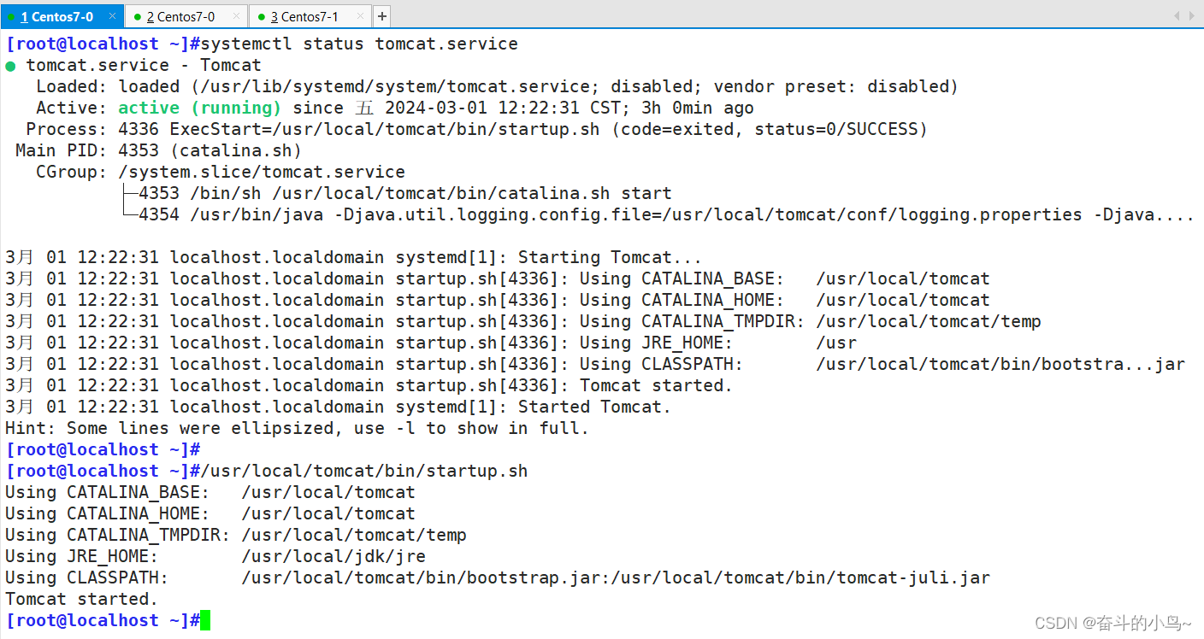
Task: Add a new session tab with plus button
Action: (381, 16)
